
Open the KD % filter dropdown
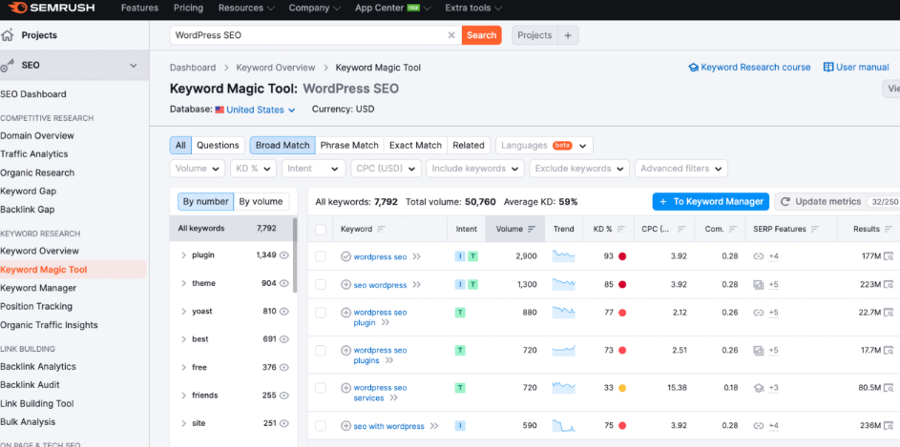pyautogui.click(x=253, y=169)
